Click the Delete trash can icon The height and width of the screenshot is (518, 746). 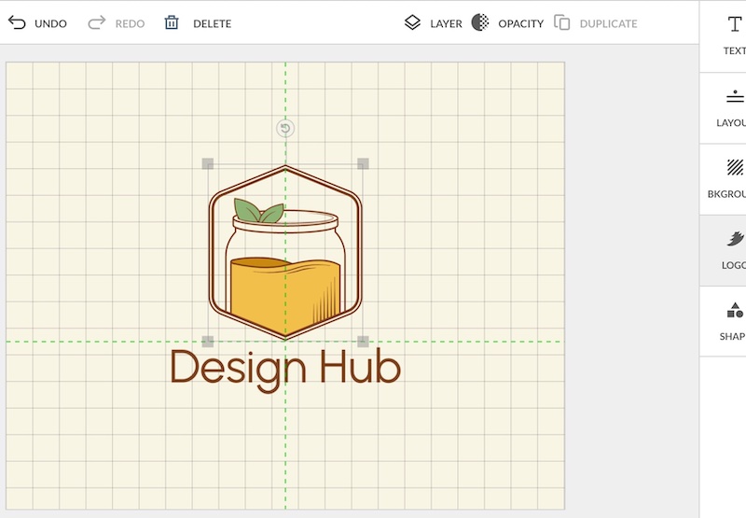pyautogui.click(x=172, y=22)
